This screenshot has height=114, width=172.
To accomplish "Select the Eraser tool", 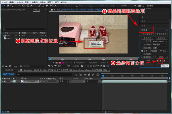I will [x=47, y=6].
